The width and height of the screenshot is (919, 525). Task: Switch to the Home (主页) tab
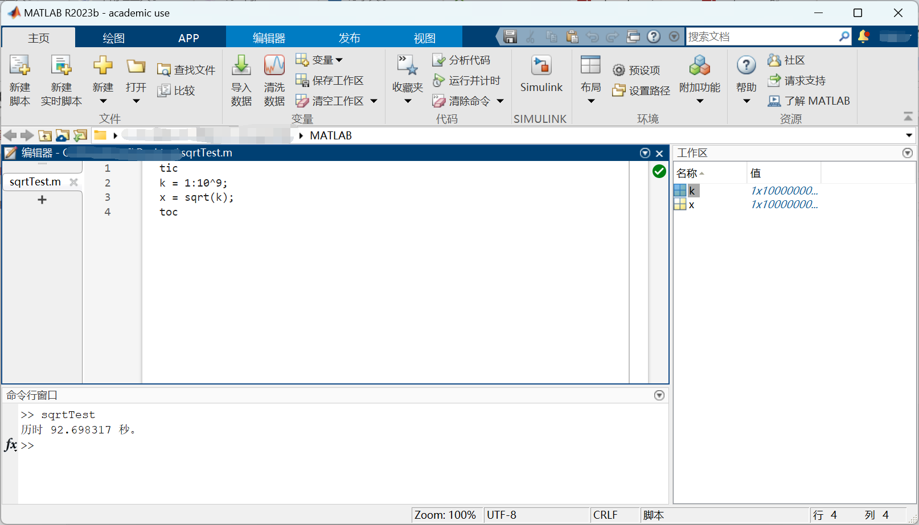click(x=39, y=38)
